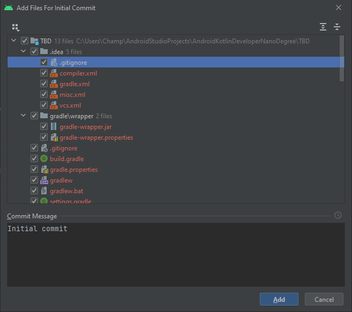Click the misc.xml file icon
The width and height of the screenshot is (352, 312).
[x=54, y=95]
